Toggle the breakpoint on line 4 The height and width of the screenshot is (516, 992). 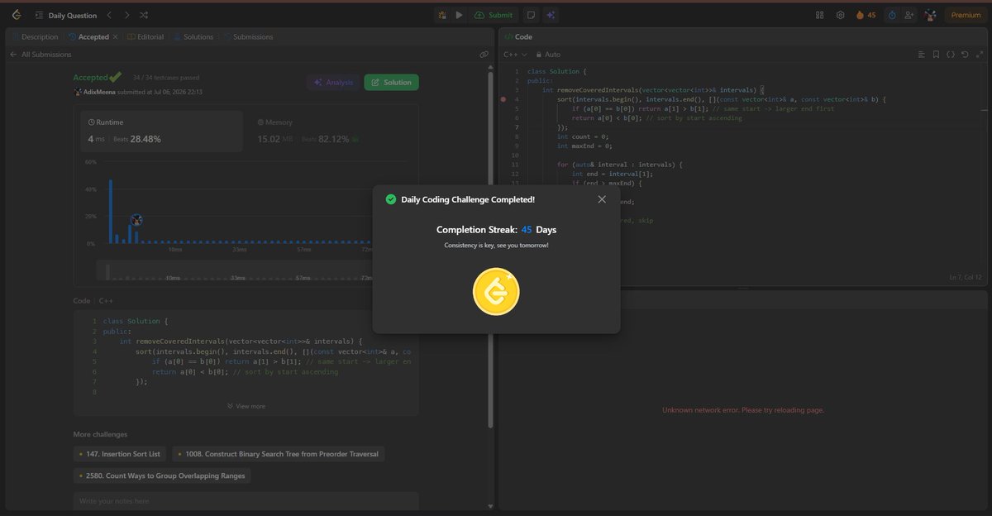(x=503, y=99)
